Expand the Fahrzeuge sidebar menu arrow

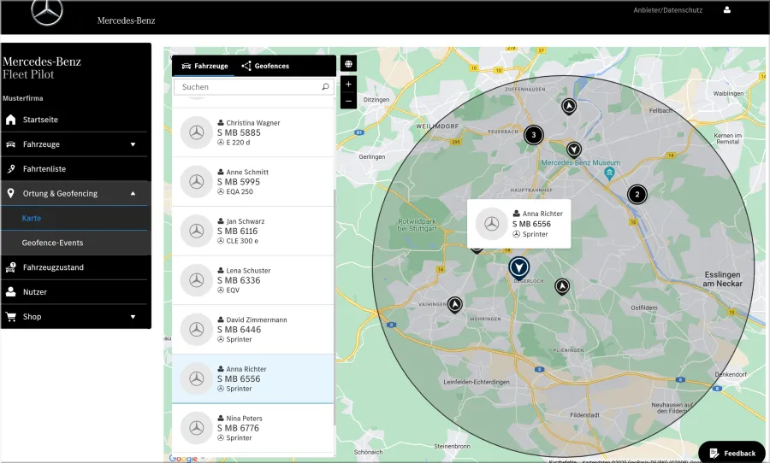pyautogui.click(x=133, y=144)
